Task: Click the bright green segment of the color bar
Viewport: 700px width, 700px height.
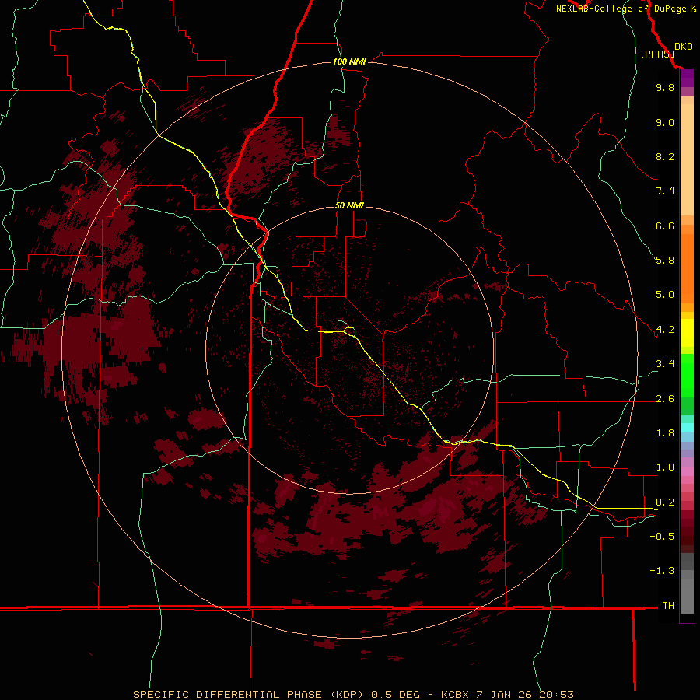Action: (687, 376)
